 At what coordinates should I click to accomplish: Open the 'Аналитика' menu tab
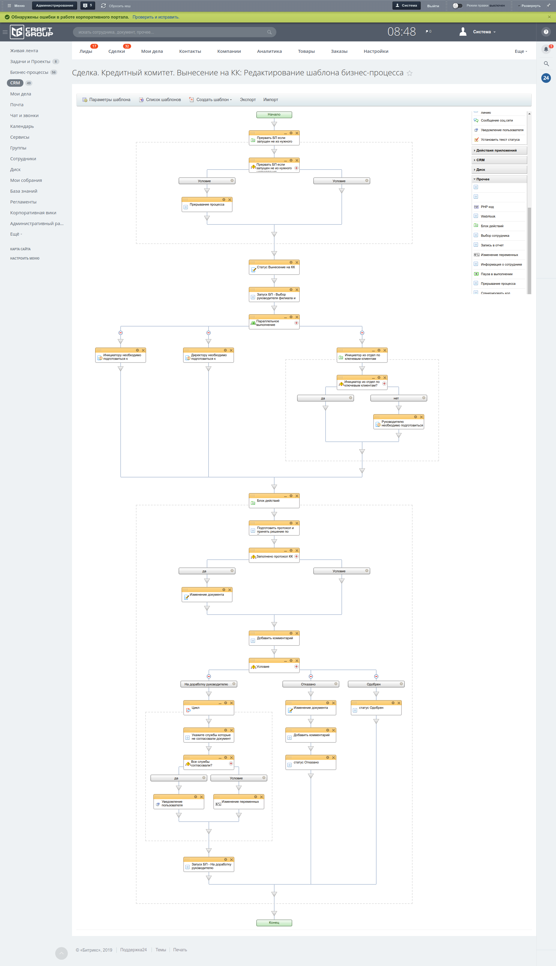pyautogui.click(x=269, y=51)
